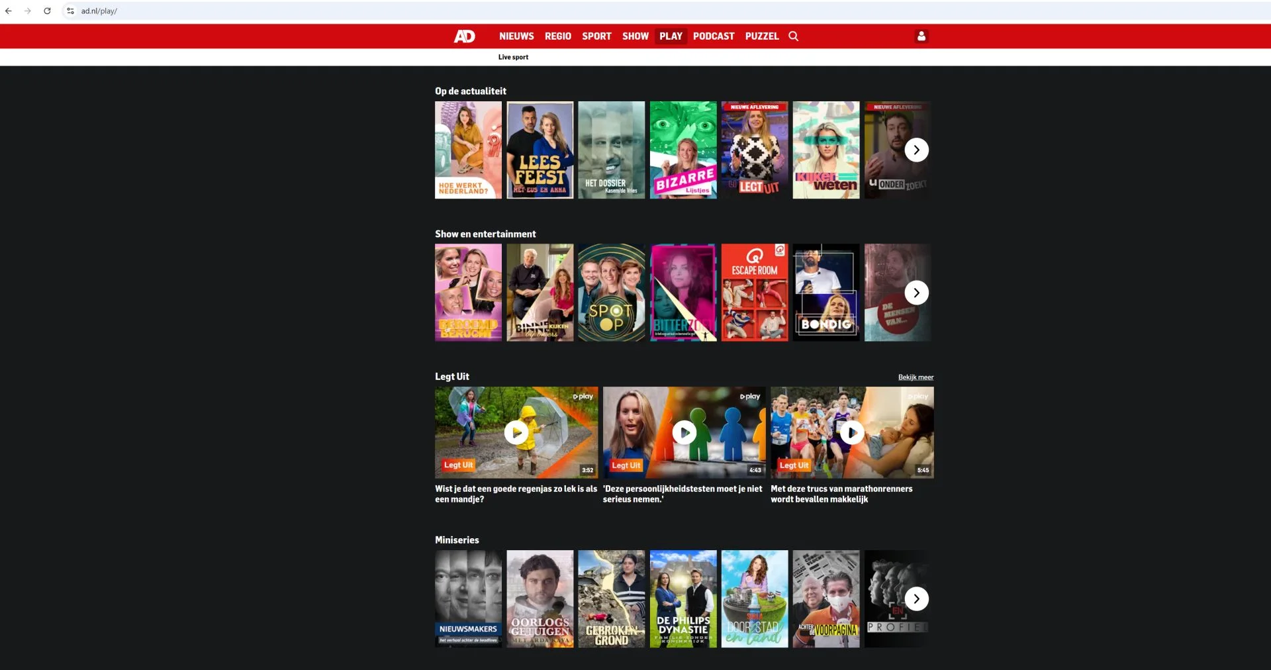
Task: Open the search magnifier icon
Action: 793,36
